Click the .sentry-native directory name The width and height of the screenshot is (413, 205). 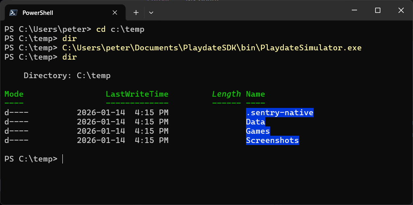tap(279, 113)
